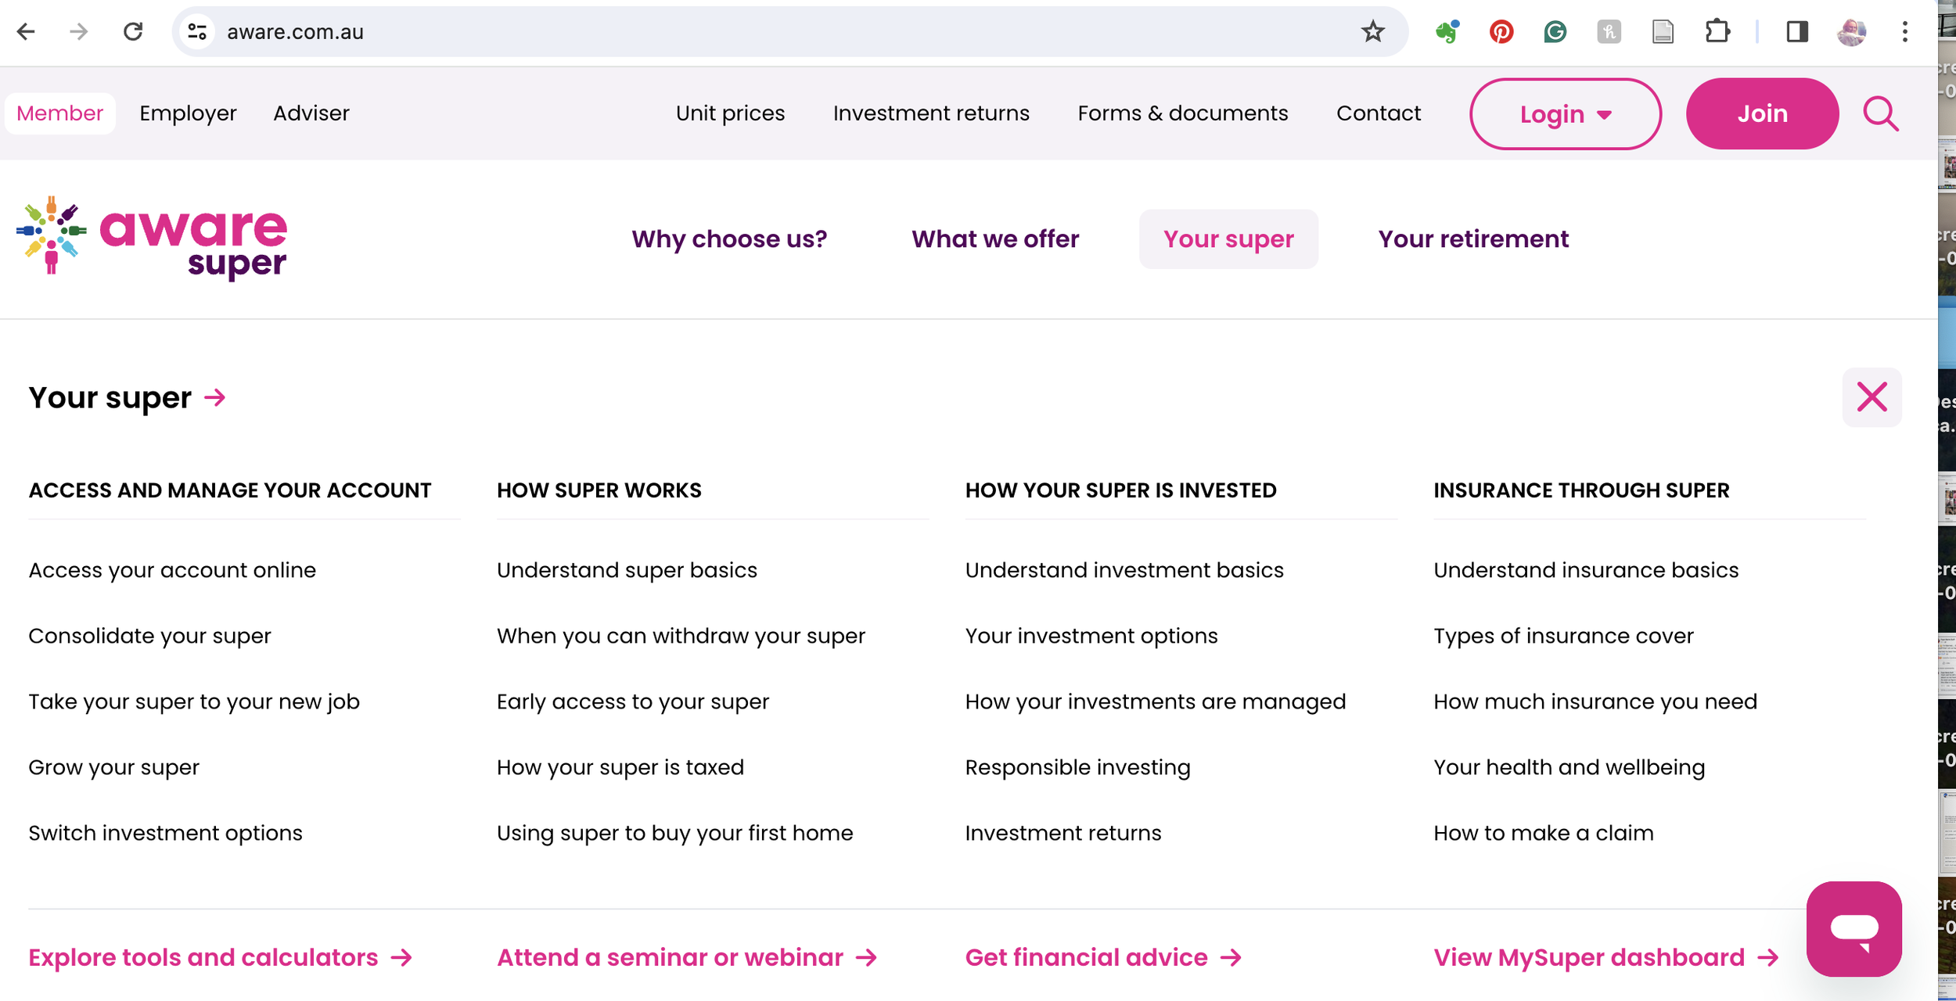Click the Pinterest extension icon
The height and width of the screenshot is (1001, 1956).
coord(1501,32)
